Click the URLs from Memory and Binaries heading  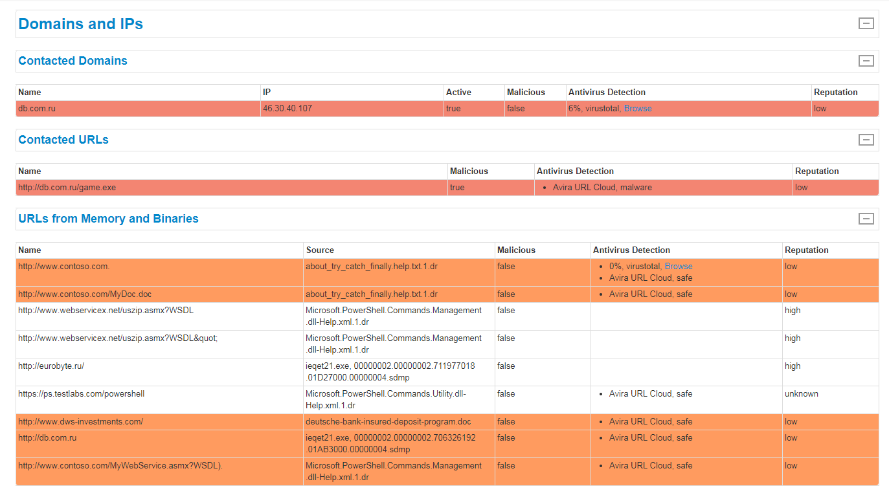tap(108, 219)
